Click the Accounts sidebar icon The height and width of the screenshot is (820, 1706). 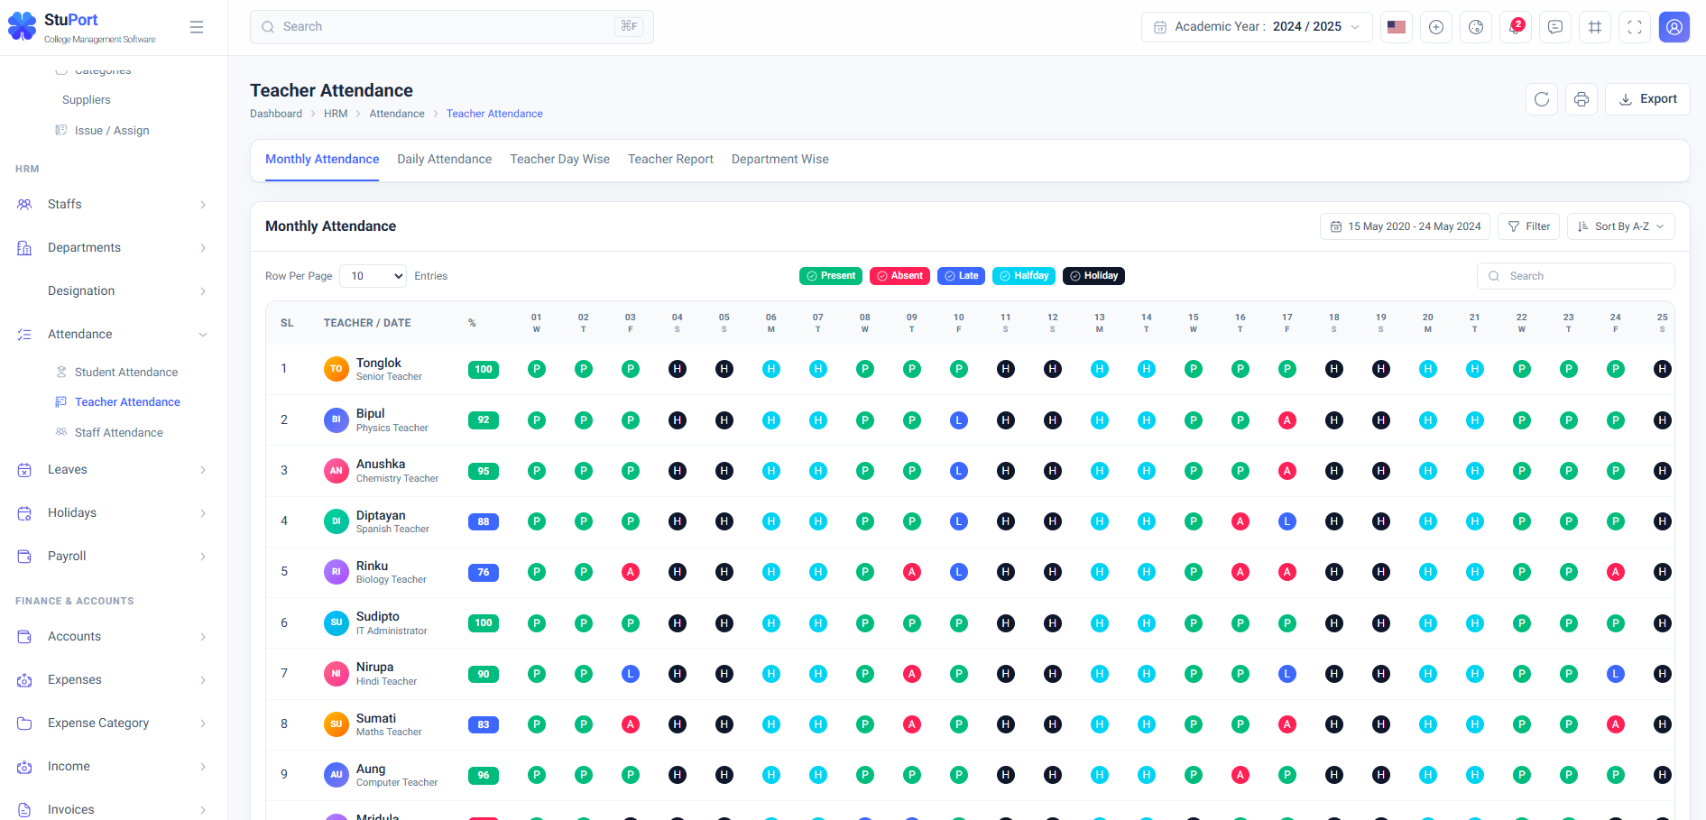[24, 637]
